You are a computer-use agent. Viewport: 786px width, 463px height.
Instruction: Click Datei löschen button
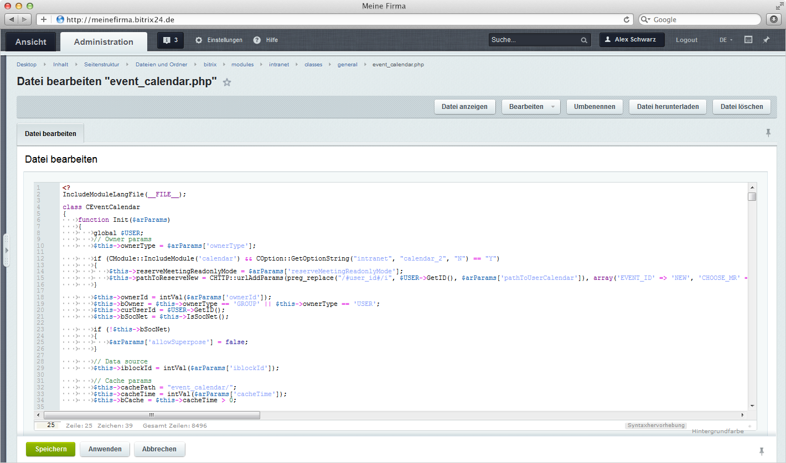click(742, 107)
